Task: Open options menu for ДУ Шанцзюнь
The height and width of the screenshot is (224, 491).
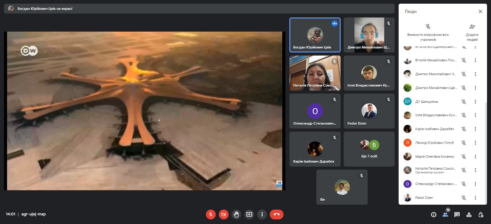Action: tap(475, 102)
